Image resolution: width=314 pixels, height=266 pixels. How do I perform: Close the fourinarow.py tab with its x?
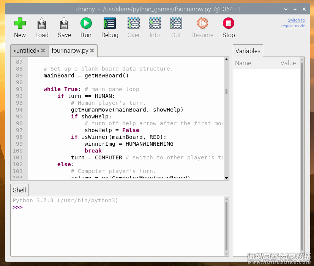click(92, 50)
